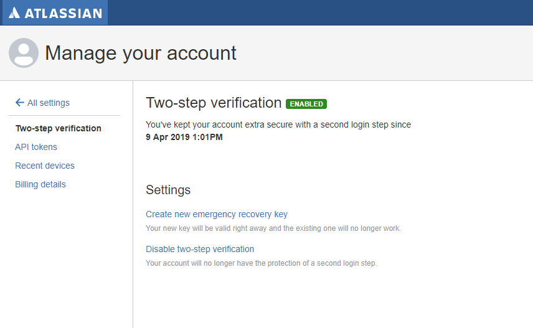Viewport: 533px width, 328px height.
Task: Click the empty blue header bar area
Action: 324,13
